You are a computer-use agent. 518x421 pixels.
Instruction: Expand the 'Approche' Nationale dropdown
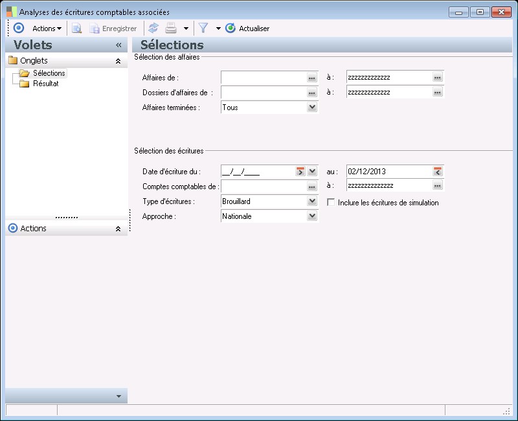(312, 216)
